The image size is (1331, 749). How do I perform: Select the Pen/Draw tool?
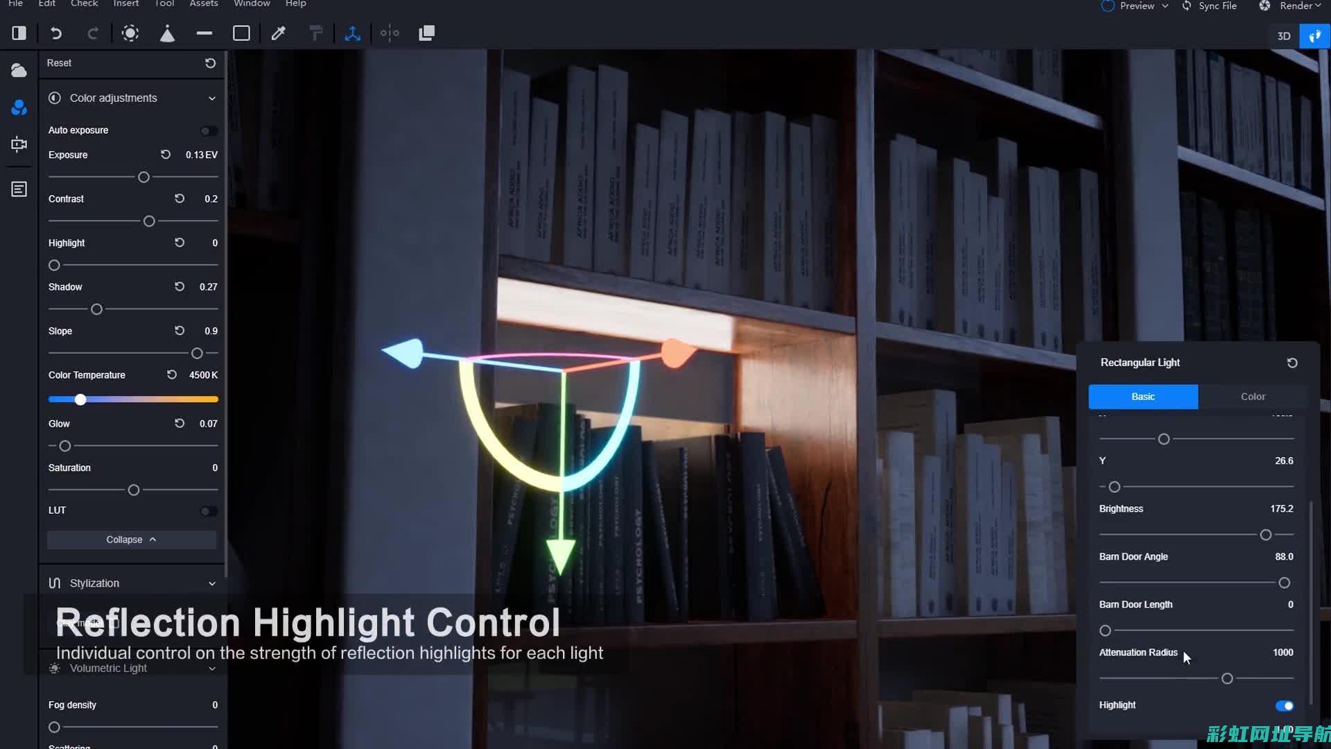tap(279, 33)
